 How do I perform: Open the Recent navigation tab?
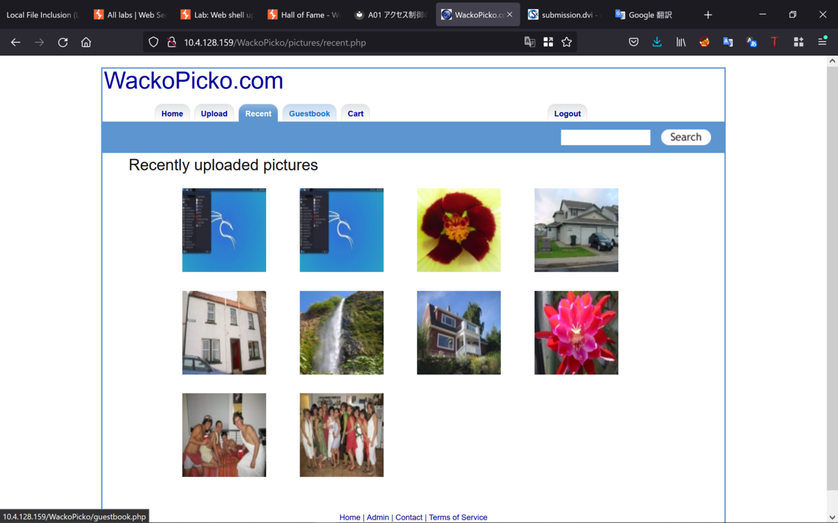click(x=258, y=114)
